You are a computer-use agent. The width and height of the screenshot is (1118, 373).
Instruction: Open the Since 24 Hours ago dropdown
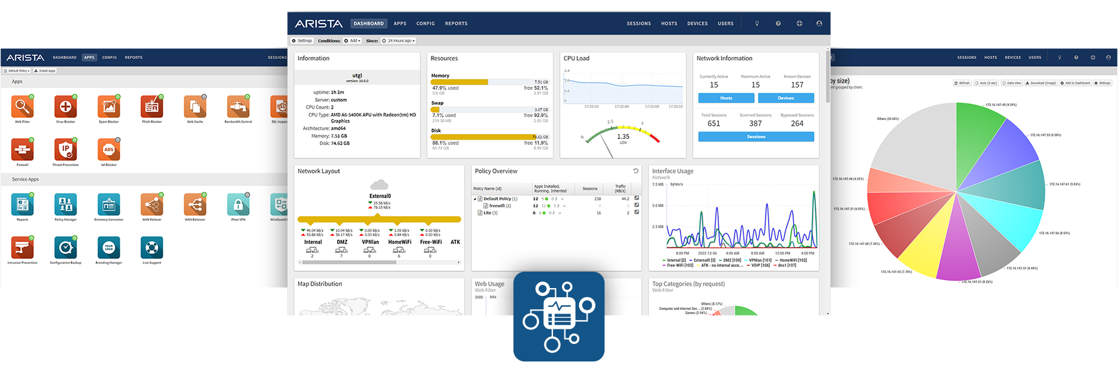(x=399, y=41)
